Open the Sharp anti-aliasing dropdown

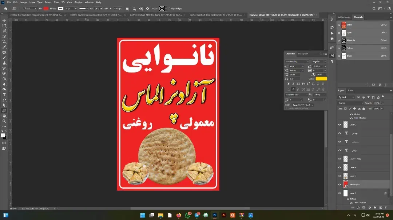pyautogui.click(x=320, y=95)
